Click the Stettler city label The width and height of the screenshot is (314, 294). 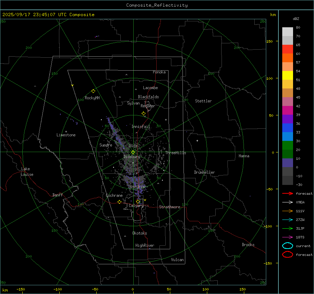tap(203, 101)
